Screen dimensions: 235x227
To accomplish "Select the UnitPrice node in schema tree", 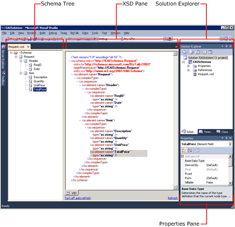I will (39, 86).
